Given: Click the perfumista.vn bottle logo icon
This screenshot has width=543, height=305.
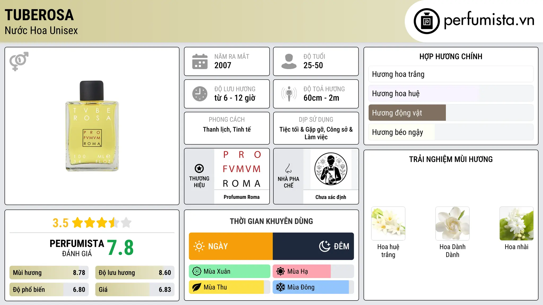Looking at the screenshot, I should [x=427, y=21].
